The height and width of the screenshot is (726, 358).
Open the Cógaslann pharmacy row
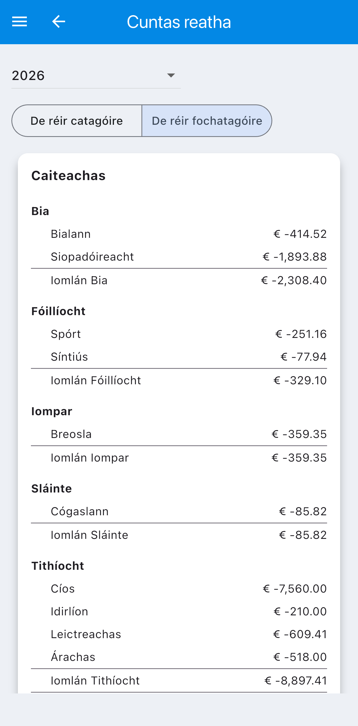(179, 511)
